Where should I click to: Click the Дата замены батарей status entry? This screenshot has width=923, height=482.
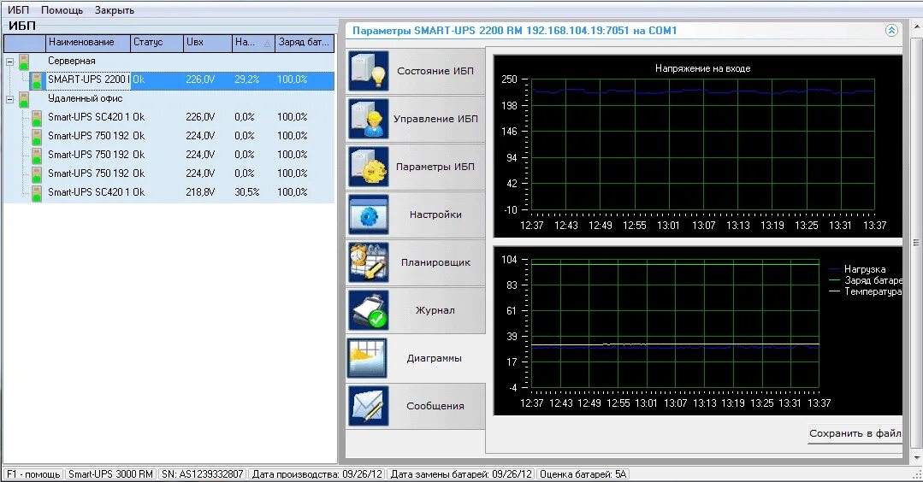pyautogui.click(x=461, y=473)
